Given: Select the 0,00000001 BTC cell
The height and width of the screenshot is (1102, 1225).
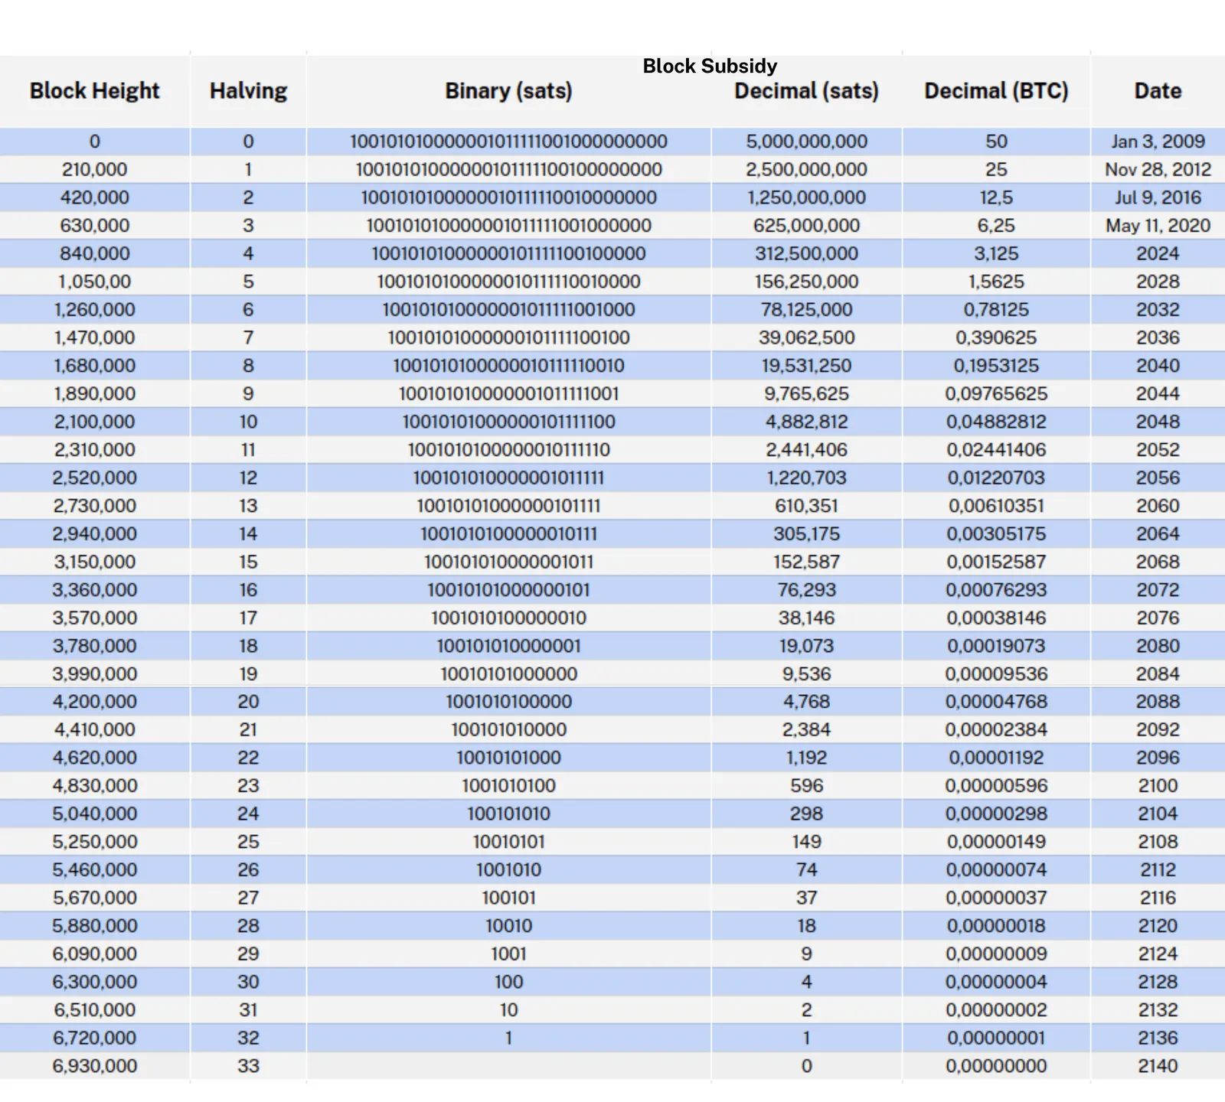Looking at the screenshot, I should point(996,1038).
